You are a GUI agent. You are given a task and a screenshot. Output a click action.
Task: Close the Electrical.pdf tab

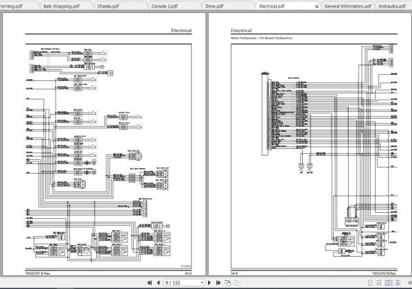317,7
